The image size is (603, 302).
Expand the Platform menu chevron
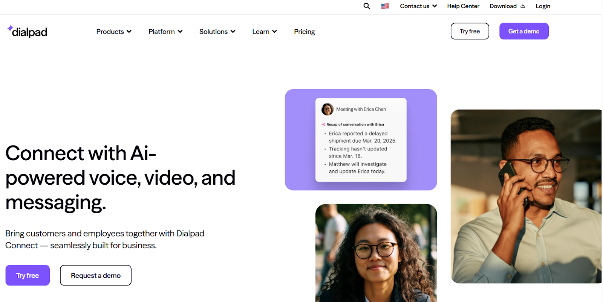pyautogui.click(x=180, y=32)
